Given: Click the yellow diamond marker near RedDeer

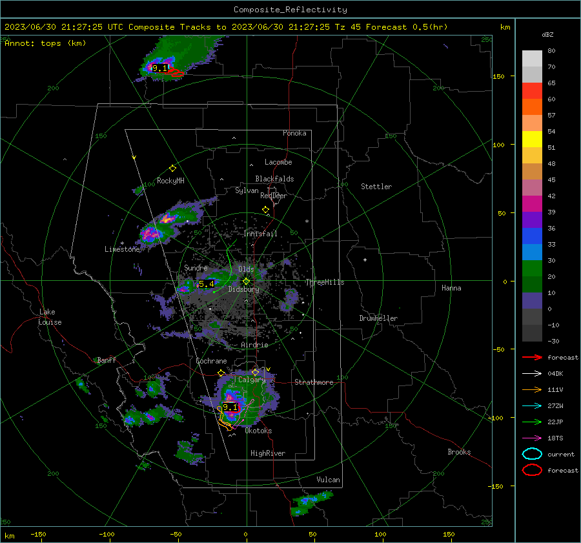Looking at the screenshot, I should (x=265, y=210).
